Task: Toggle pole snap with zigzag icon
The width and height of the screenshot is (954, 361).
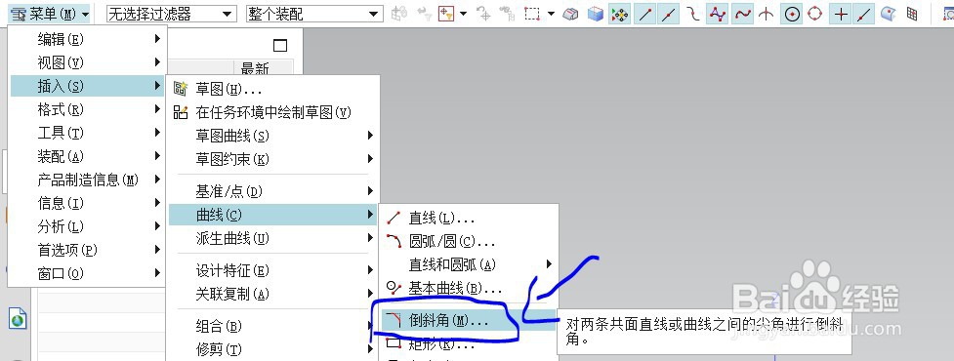Action: (718, 14)
